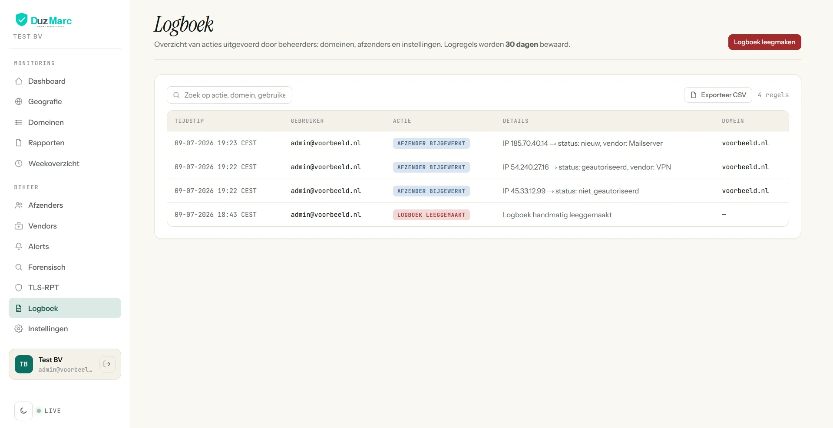Click the Logboek leegmaken button
The width and height of the screenshot is (833, 428).
(x=764, y=42)
